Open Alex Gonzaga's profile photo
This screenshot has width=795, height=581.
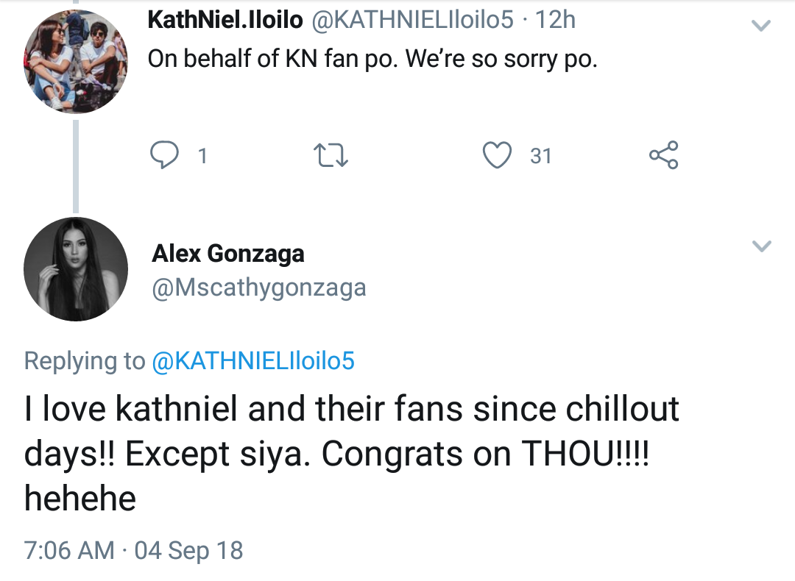click(76, 268)
